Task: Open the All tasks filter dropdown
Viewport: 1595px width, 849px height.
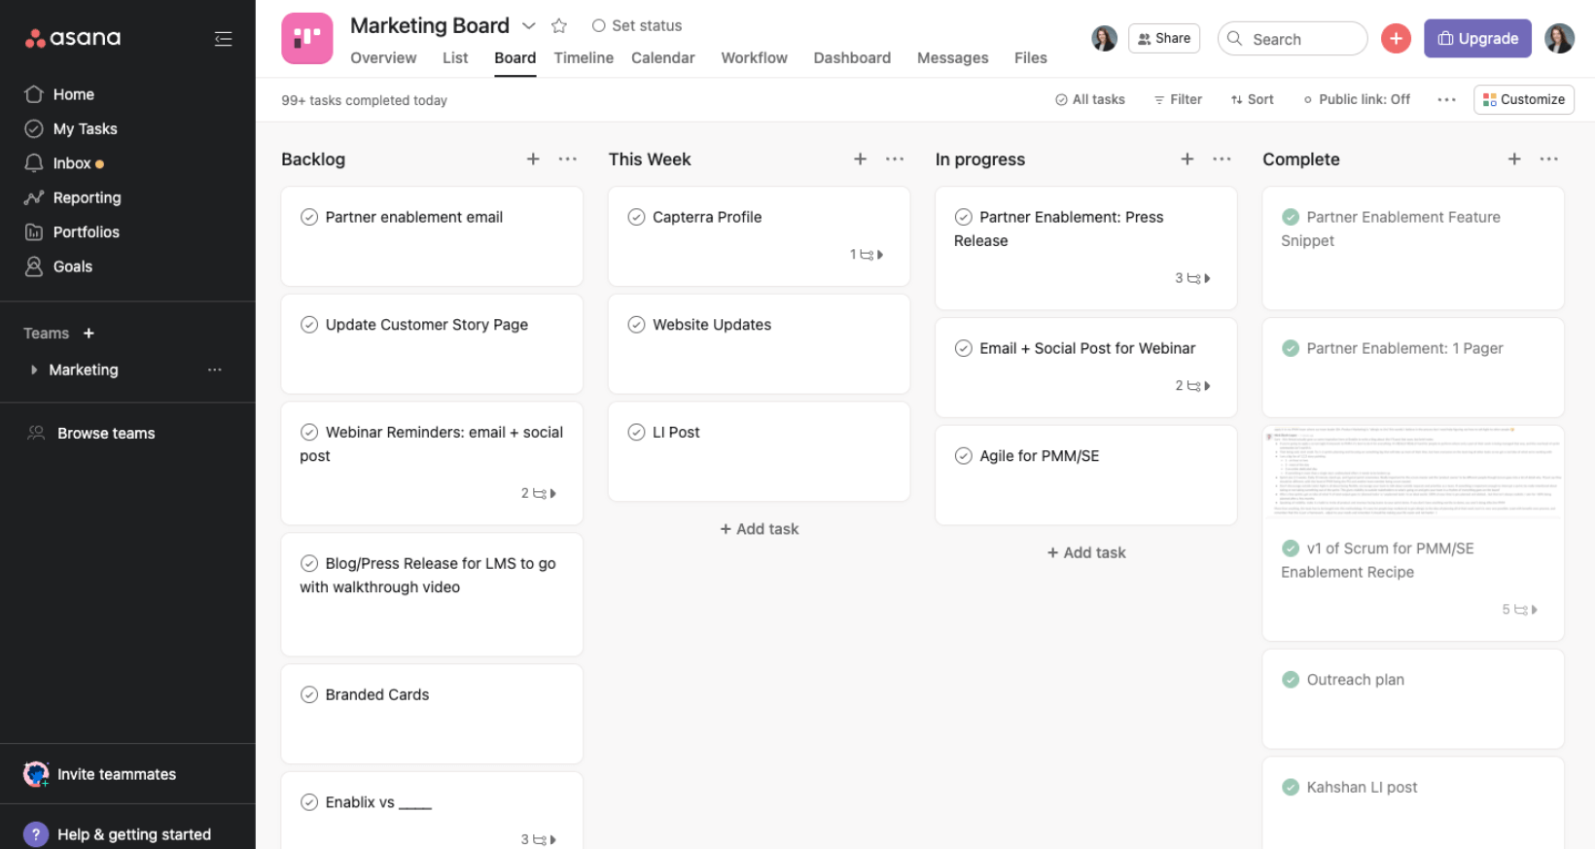Action: 1090,99
